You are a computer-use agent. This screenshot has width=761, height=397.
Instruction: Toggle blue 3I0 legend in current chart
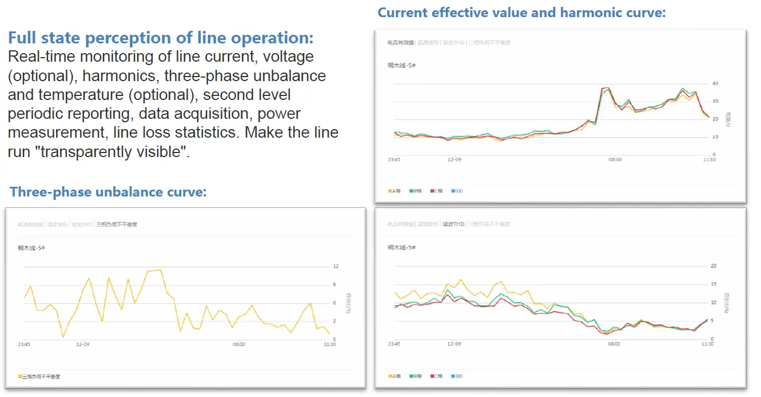[x=456, y=191]
